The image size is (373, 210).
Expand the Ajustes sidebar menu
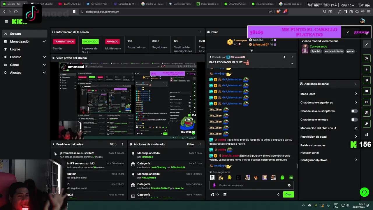25,73
